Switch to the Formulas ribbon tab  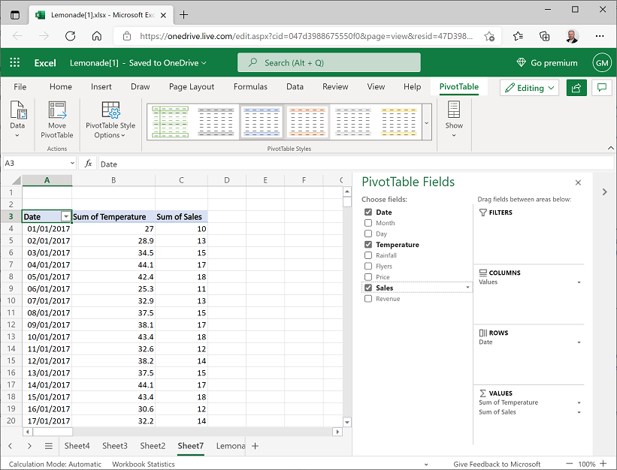(250, 86)
